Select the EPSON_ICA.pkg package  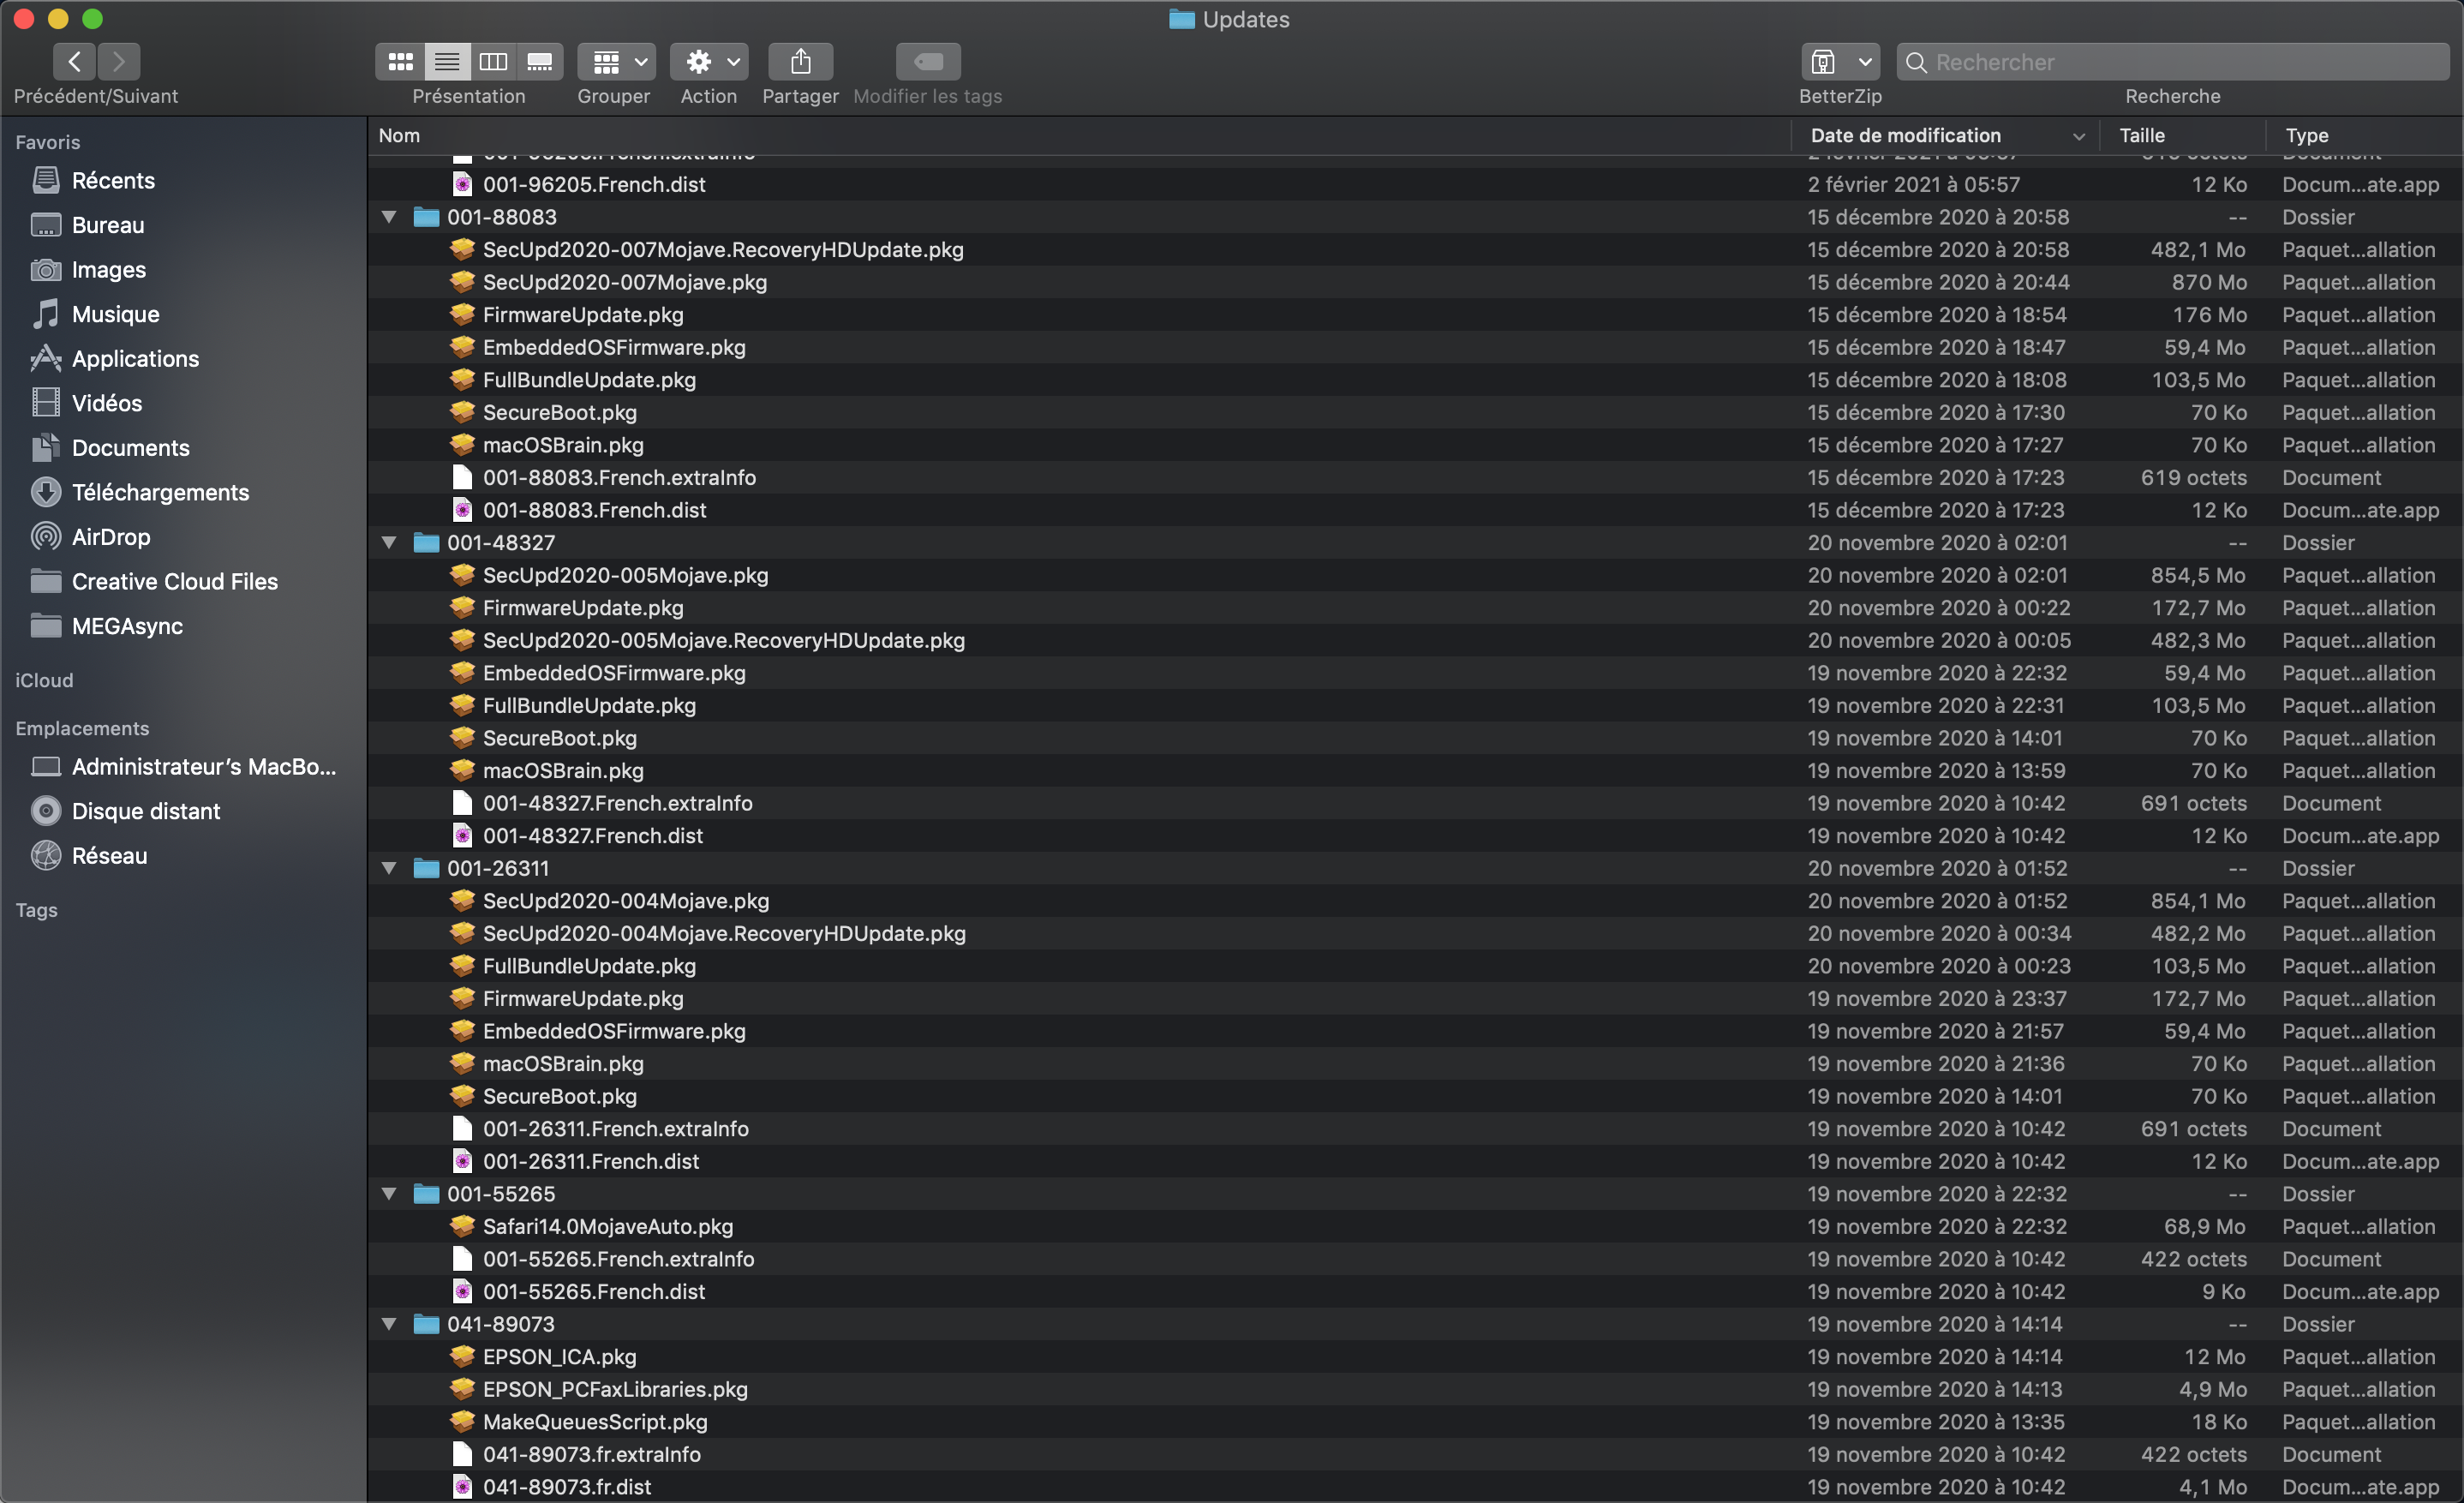tap(559, 1357)
